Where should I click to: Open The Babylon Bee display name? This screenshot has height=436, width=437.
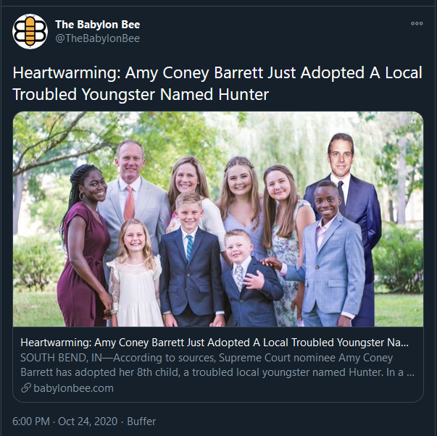point(98,25)
